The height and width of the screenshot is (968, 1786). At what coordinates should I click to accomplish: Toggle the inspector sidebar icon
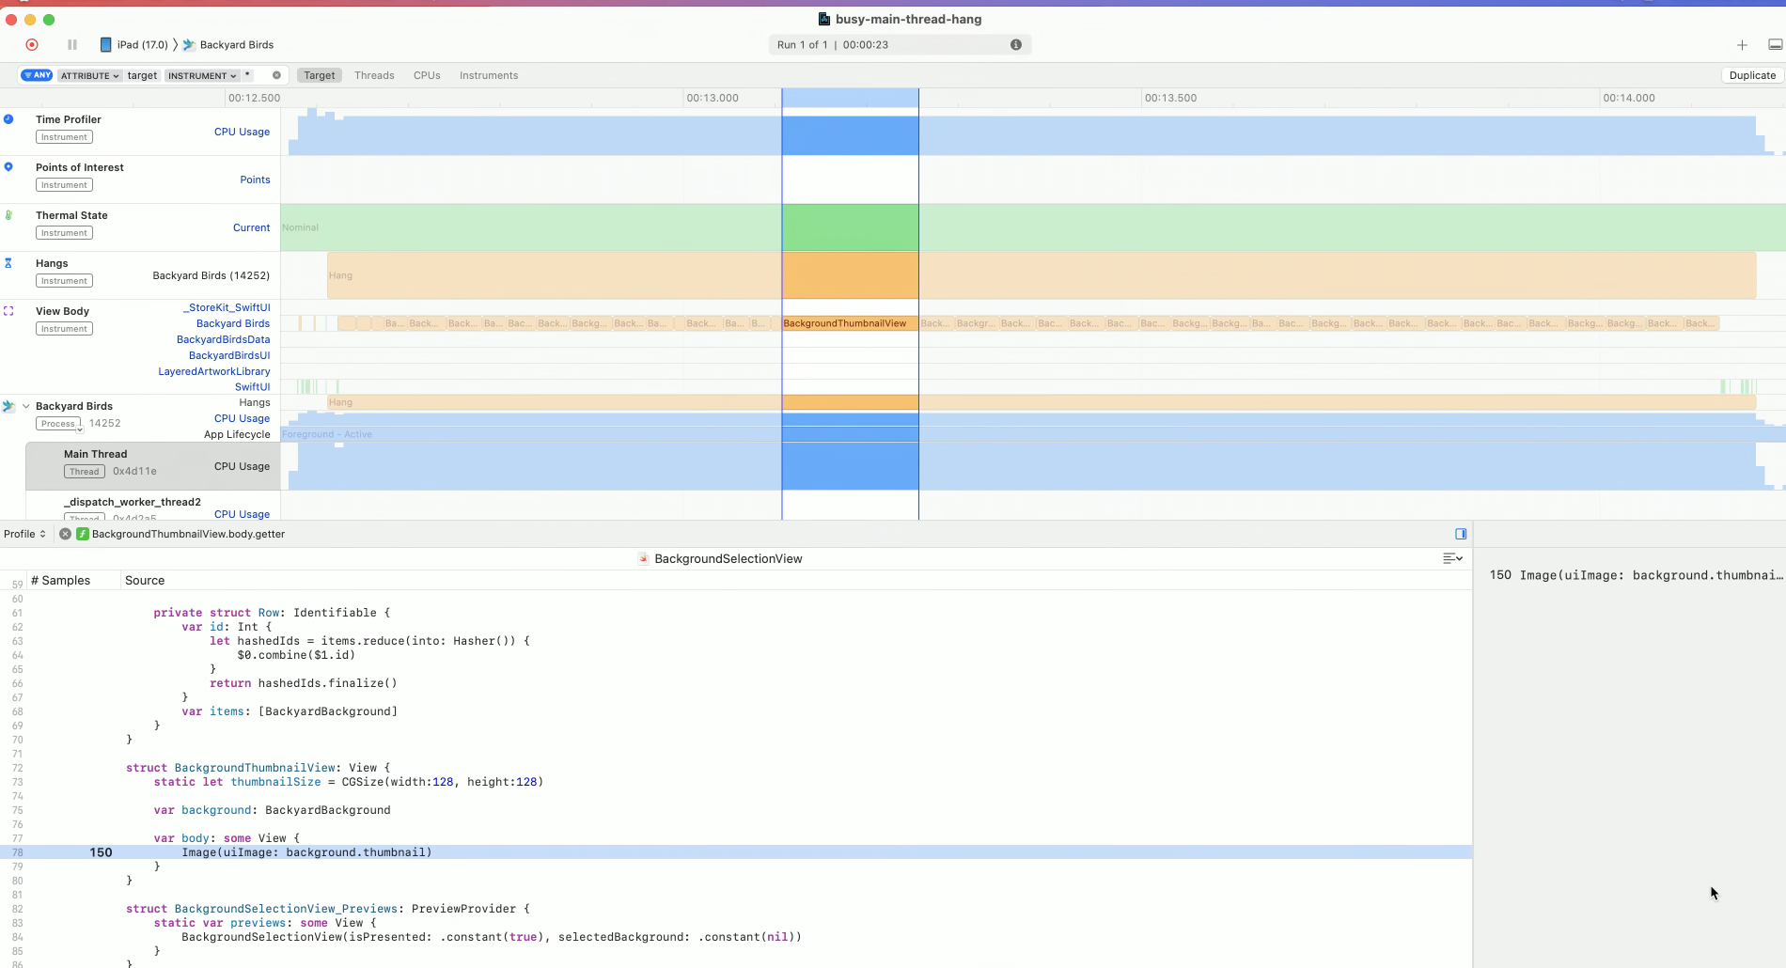click(1461, 534)
